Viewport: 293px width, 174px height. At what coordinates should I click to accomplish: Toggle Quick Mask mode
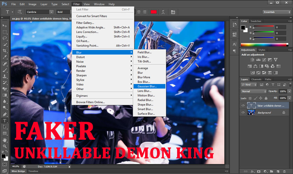4,165
